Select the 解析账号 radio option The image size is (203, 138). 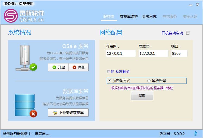pos(149,81)
